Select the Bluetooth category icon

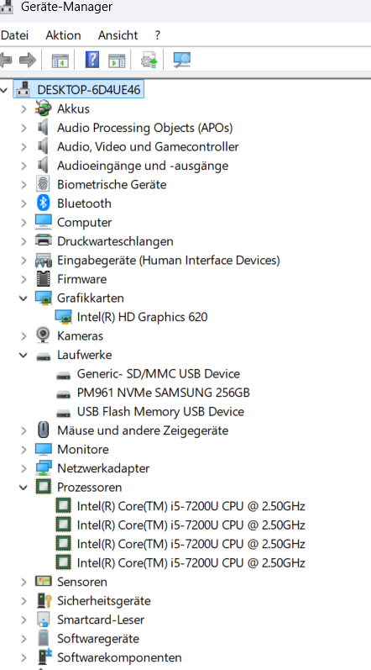(43, 203)
